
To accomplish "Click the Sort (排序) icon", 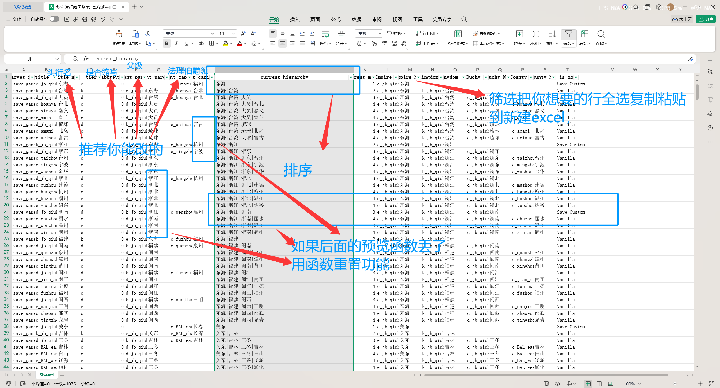I will 552,34.
